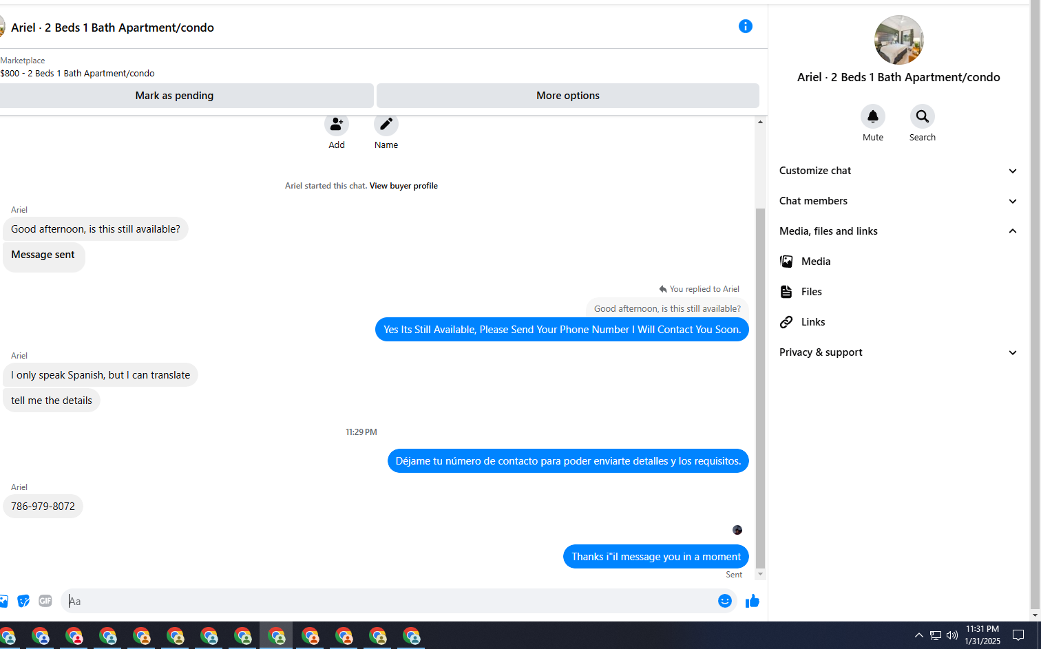Click the 'Sent' status under the last message
The height and width of the screenshot is (649, 1041).
click(x=734, y=575)
